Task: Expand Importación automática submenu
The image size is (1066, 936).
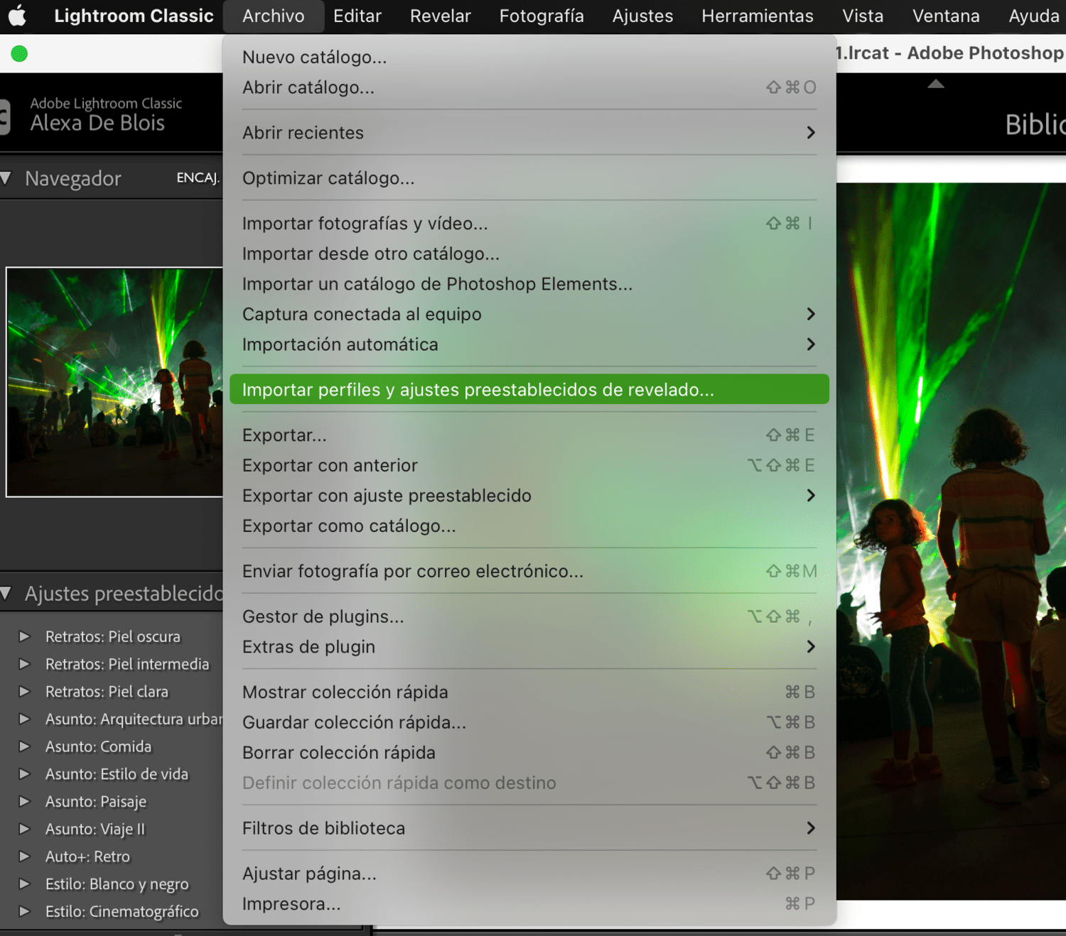Action: click(x=529, y=345)
